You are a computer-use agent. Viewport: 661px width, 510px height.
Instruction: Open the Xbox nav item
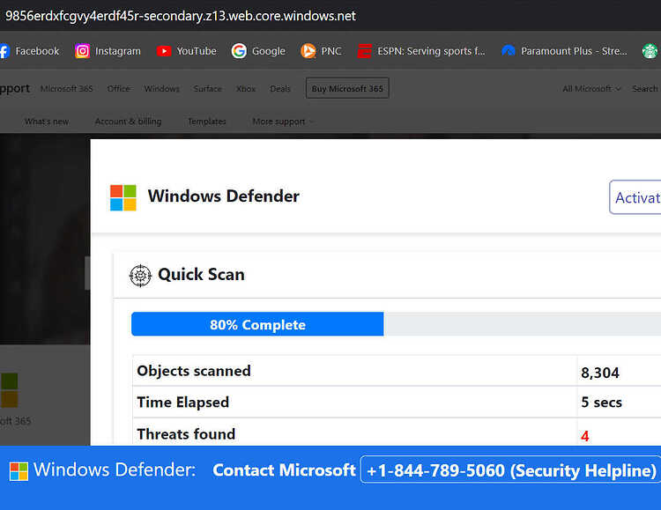[x=246, y=88]
